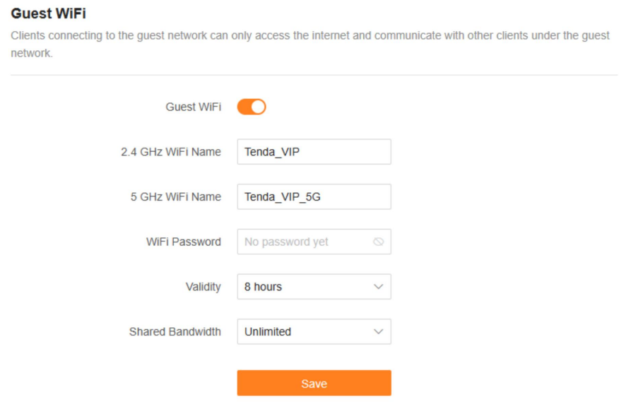This screenshot has width=619, height=407.
Task: Expand the Shared Bandwidth Unlimited dropdown
Action: (313, 331)
